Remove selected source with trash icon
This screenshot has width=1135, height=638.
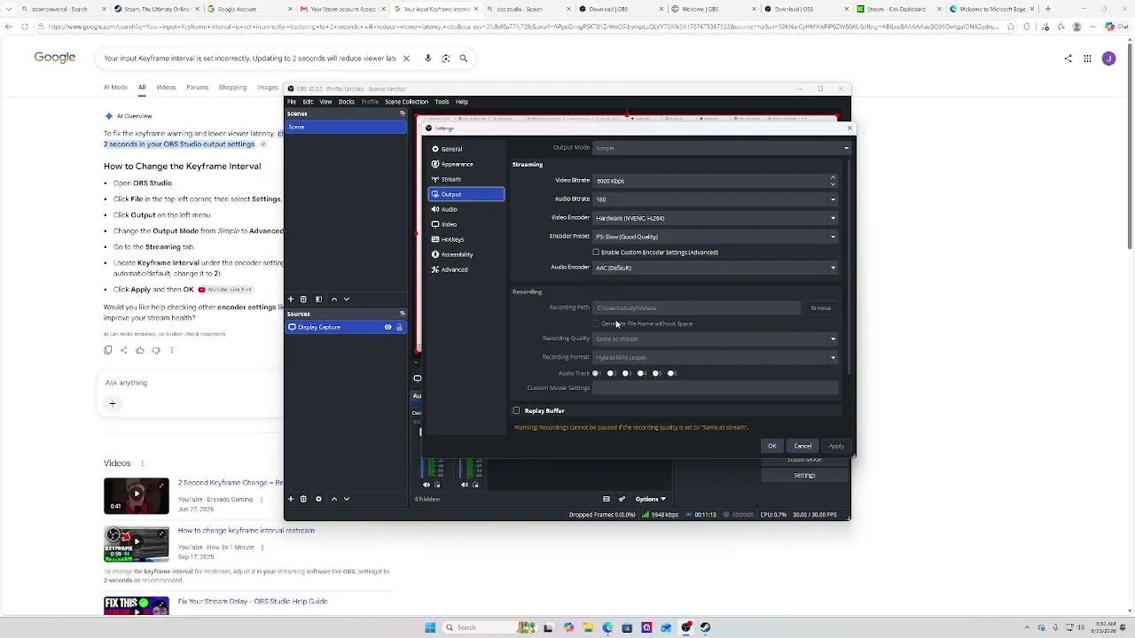(x=303, y=499)
